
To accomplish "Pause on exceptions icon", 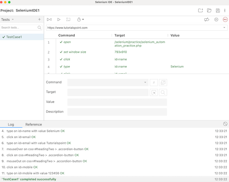I will coord(216,20).
